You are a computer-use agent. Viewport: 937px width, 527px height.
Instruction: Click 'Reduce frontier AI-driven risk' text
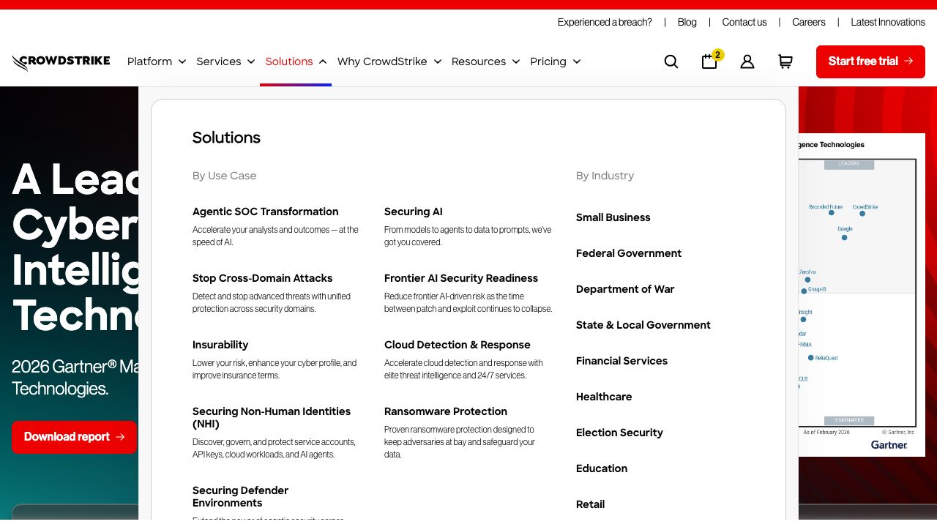[468, 302]
